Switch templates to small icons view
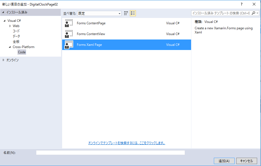This screenshot has height=166, width=261. 126,13
